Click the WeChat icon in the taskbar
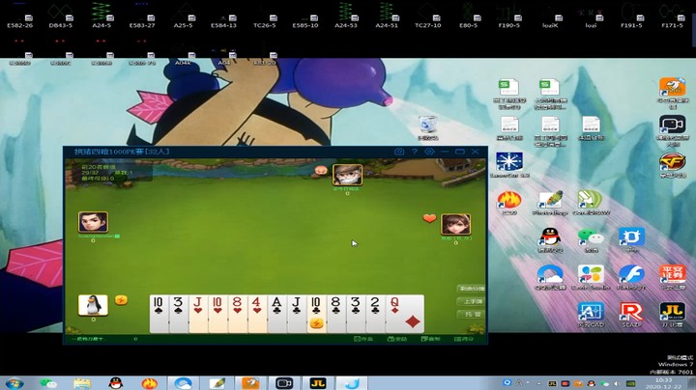696x390 pixels. coord(48,383)
